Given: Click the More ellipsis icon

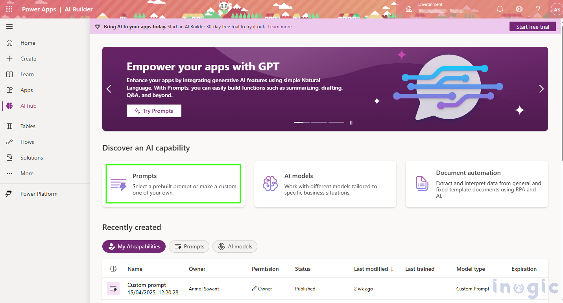Looking at the screenshot, I should [9, 173].
